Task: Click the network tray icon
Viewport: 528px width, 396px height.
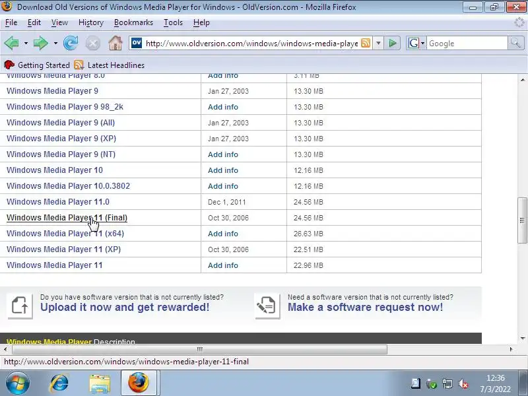Action: pyautogui.click(x=447, y=383)
